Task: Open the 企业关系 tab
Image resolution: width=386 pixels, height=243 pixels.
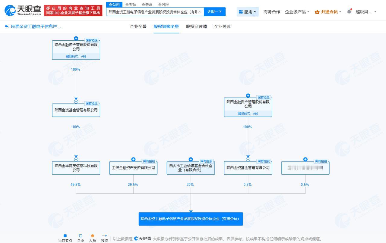Action: pos(222,26)
